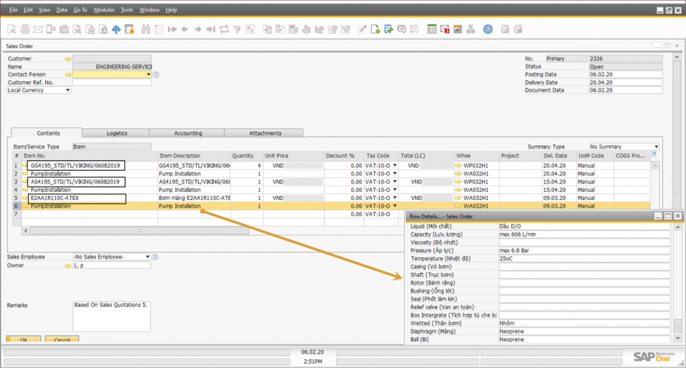Click the Remarks text box
This screenshot has width=686, height=368.
[112, 316]
